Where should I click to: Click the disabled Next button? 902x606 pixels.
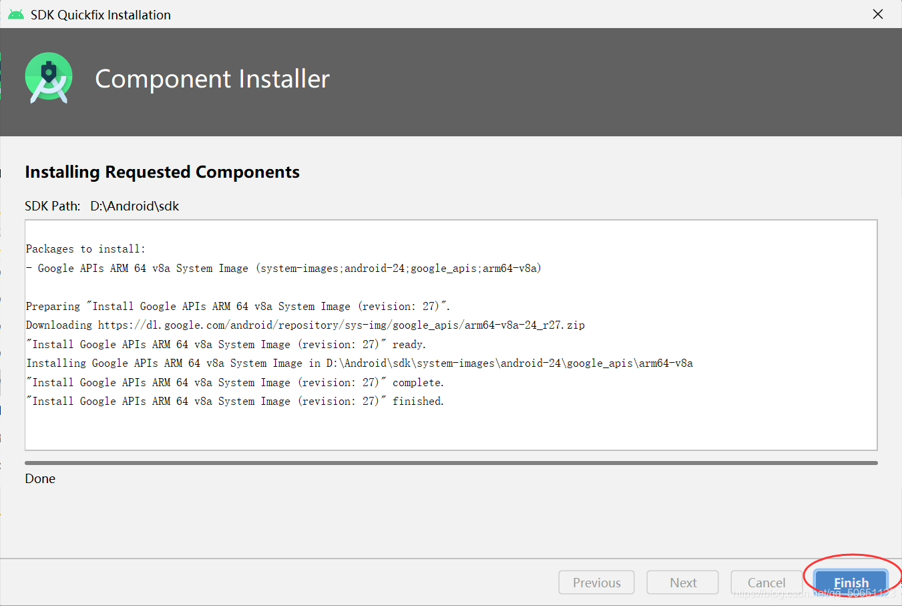(682, 583)
